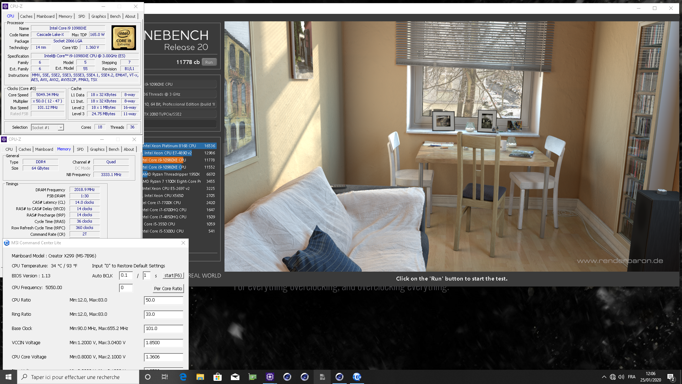Viewport: 682px width, 384px height.
Task: Switch to CPU-Z purple chip taskbar icon
Action: [270, 377]
